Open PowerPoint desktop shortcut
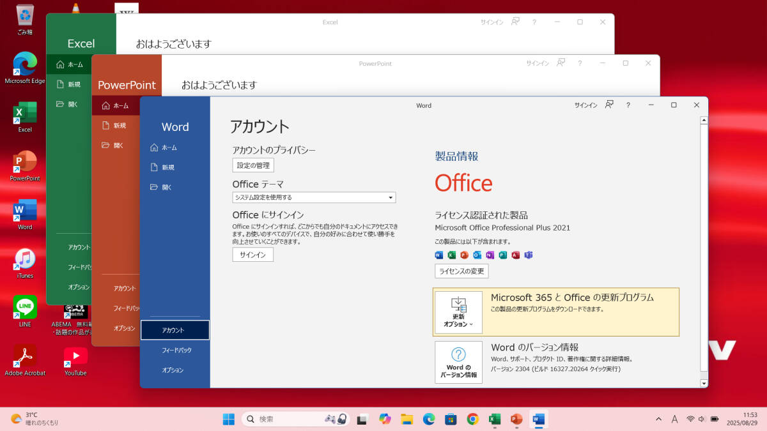 click(25, 165)
